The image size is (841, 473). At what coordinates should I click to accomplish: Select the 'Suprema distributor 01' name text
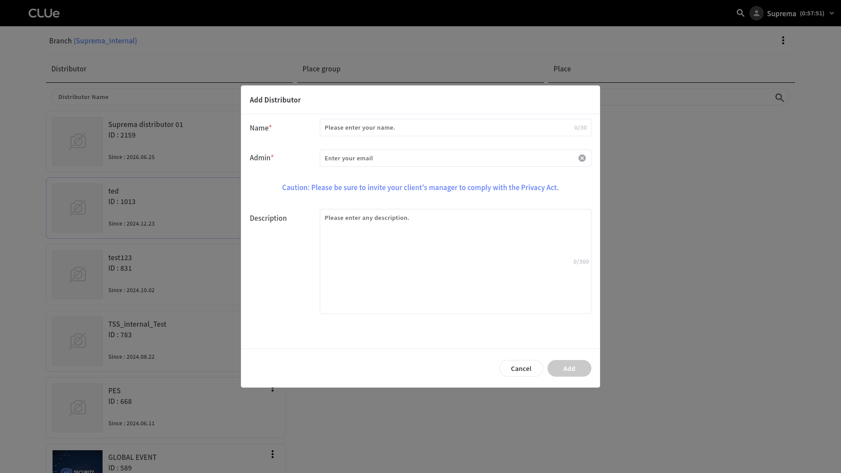[145, 124]
